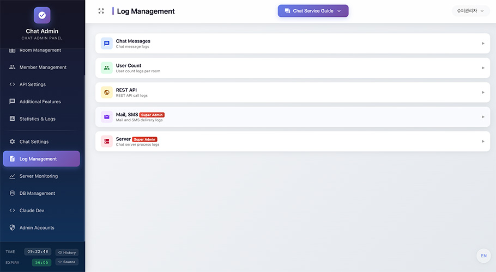Click the DB Management database icon
496x272 pixels.
[x=12, y=193]
